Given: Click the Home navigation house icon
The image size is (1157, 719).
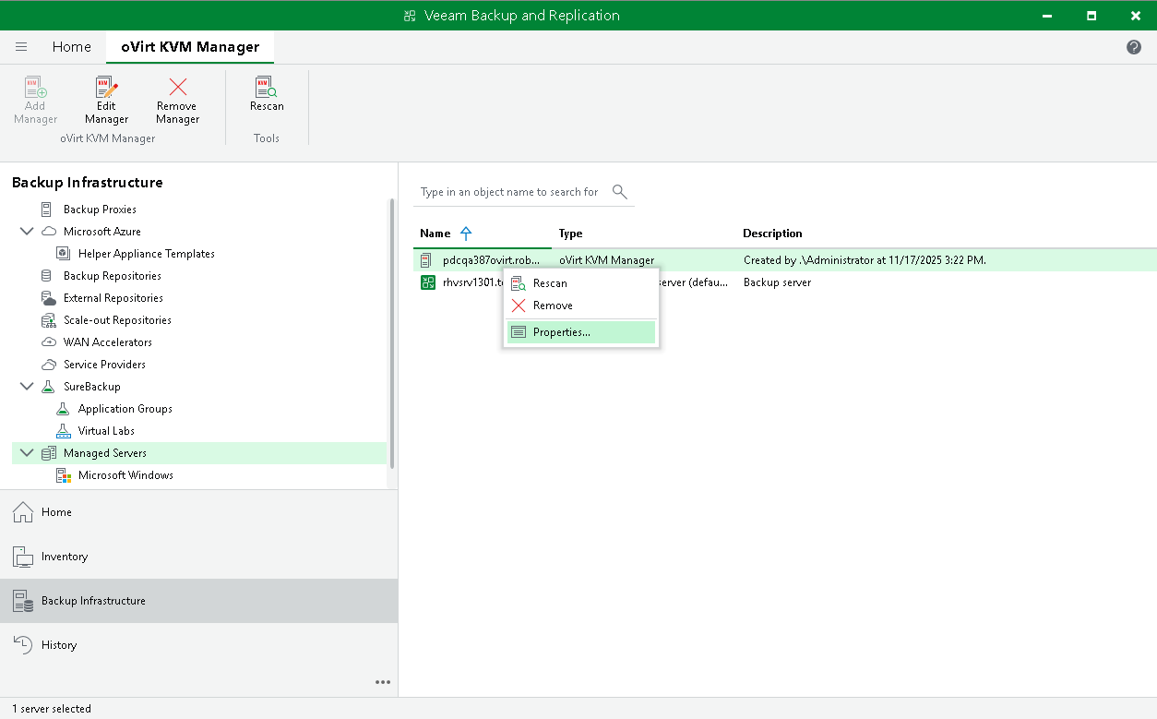Looking at the screenshot, I should point(23,512).
